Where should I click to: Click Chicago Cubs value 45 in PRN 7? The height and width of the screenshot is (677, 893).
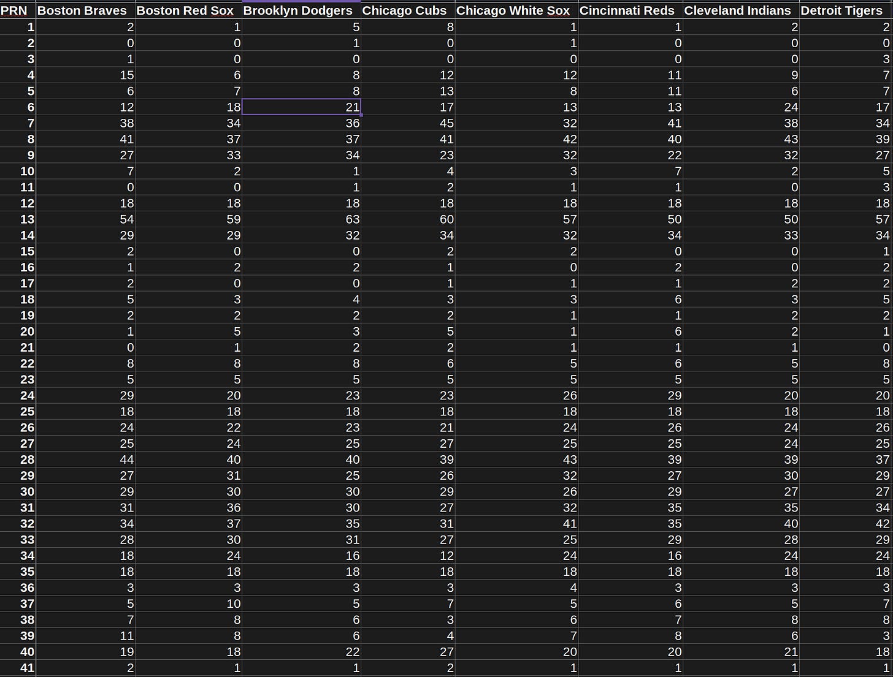408,123
